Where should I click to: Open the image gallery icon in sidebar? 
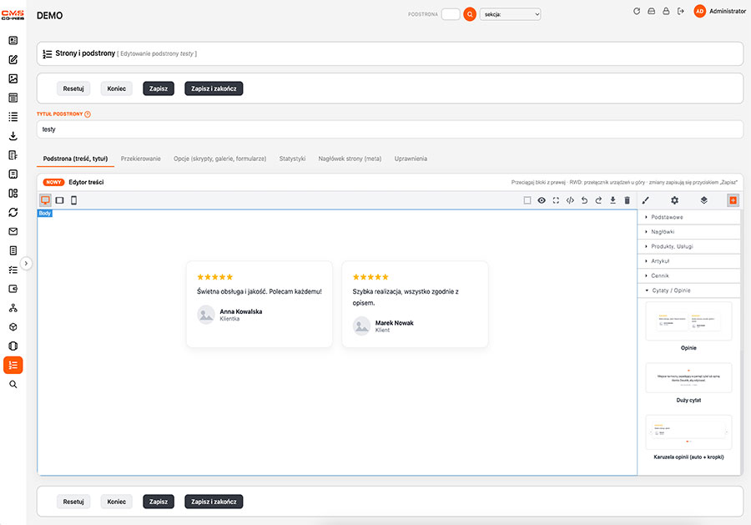point(13,78)
